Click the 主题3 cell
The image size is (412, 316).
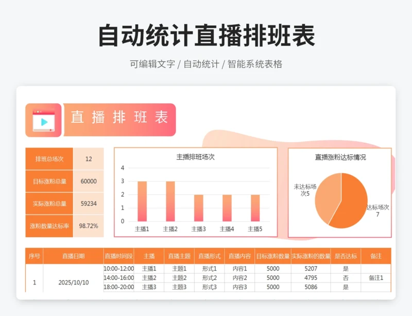point(179,287)
